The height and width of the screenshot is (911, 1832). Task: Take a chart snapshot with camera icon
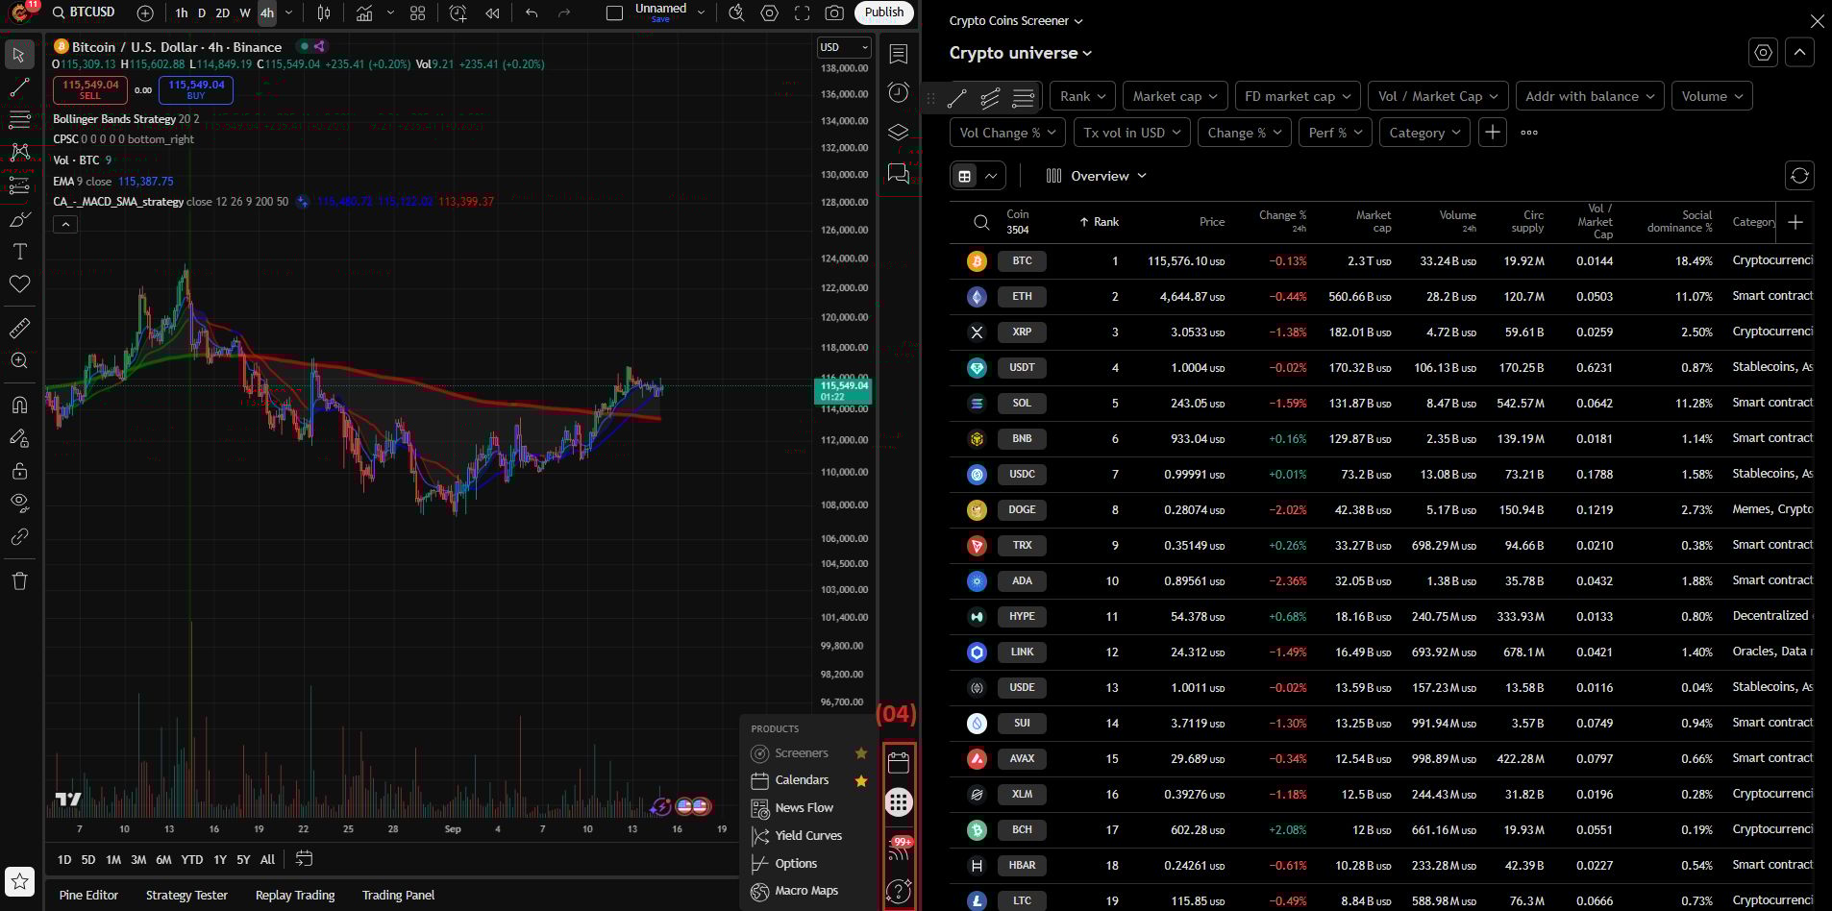click(834, 13)
